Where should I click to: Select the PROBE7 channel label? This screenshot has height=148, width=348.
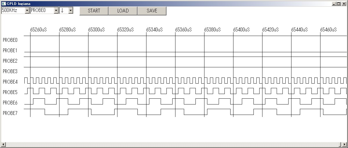tap(10, 113)
